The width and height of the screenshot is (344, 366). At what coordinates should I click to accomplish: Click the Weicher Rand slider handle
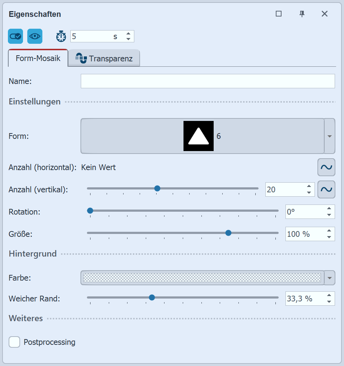tap(152, 297)
